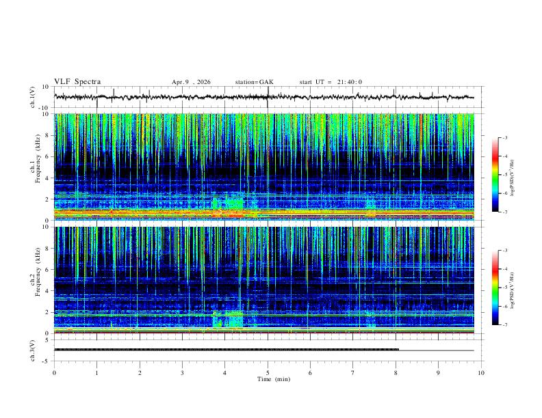Click the ch.1 PSD color bar
The width and height of the screenshot is (542, 418).
[495, 175]
